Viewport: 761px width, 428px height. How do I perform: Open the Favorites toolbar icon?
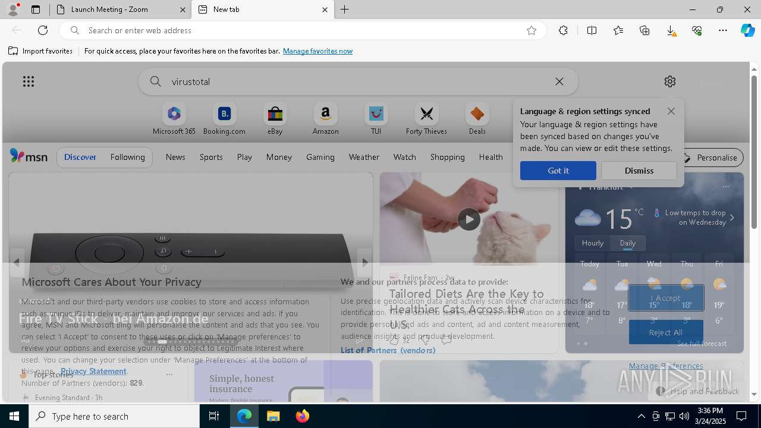618,30
